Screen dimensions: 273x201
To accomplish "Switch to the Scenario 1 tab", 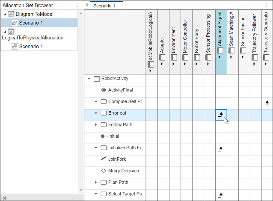I will [104, 6].
